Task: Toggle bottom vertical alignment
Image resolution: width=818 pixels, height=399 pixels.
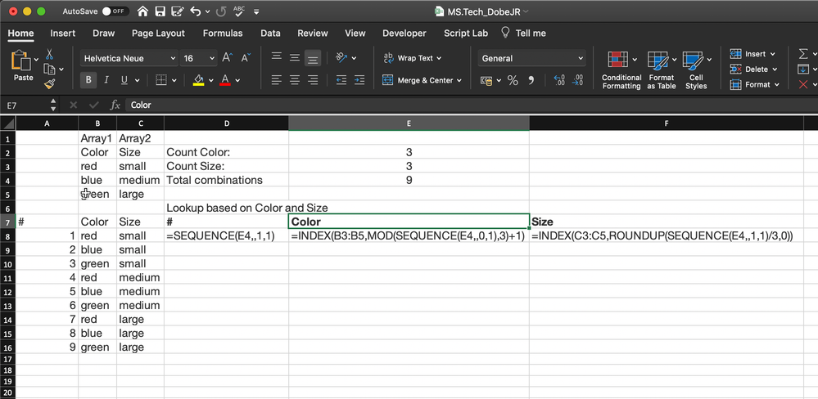Action: pos(313,58)
